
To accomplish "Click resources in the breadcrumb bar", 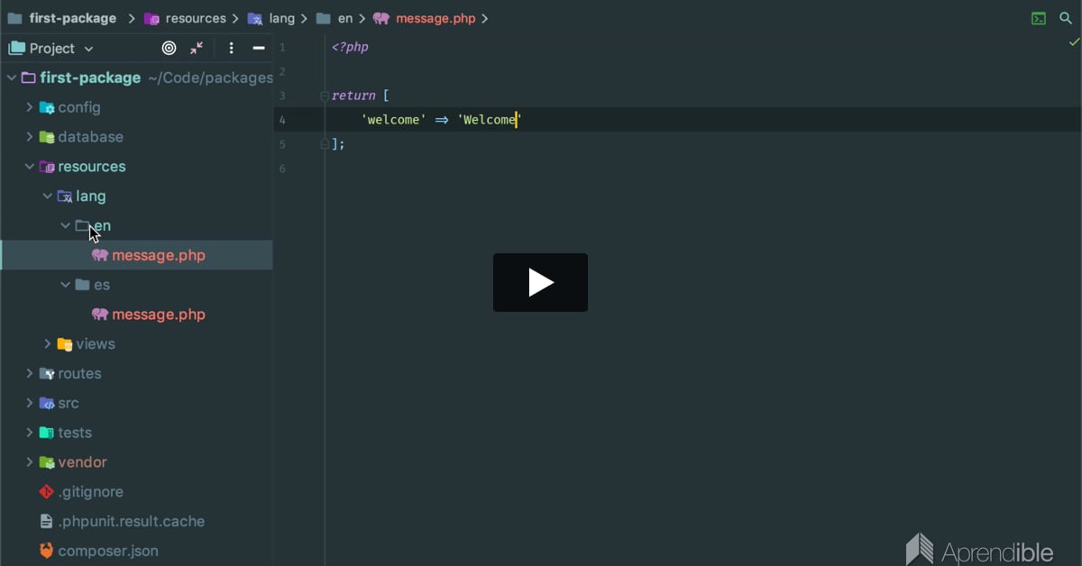I will click(196, 18).
